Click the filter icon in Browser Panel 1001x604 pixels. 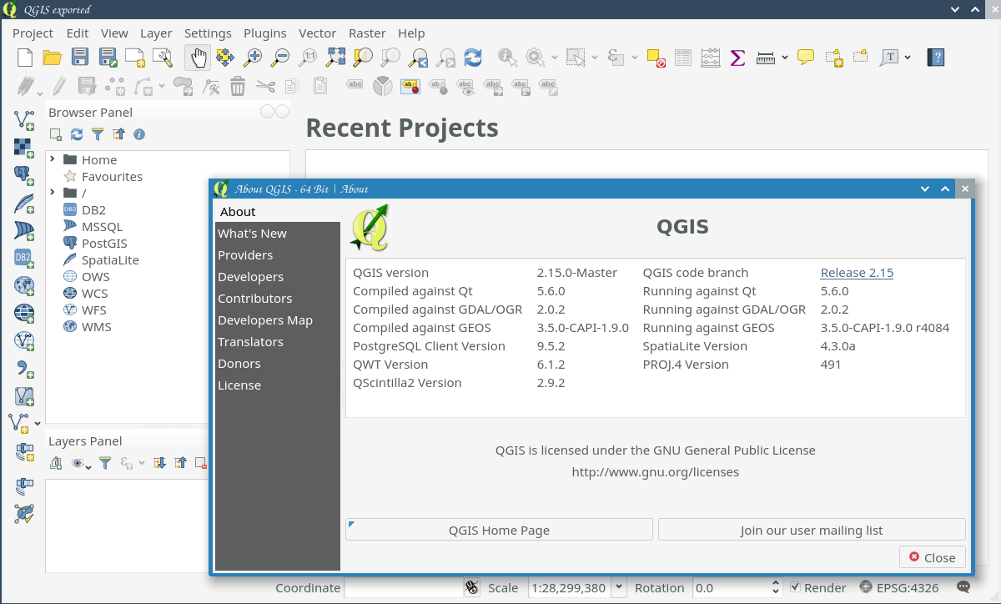[x=98, y=134]
